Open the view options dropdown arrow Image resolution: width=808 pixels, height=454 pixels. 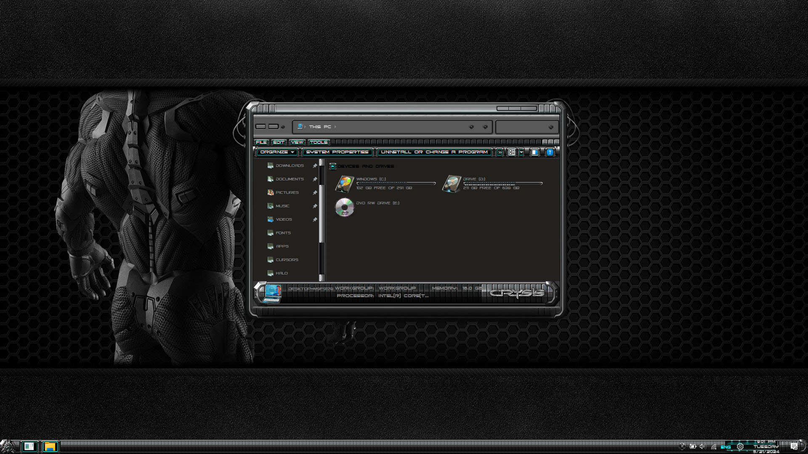tap(521, 152)
